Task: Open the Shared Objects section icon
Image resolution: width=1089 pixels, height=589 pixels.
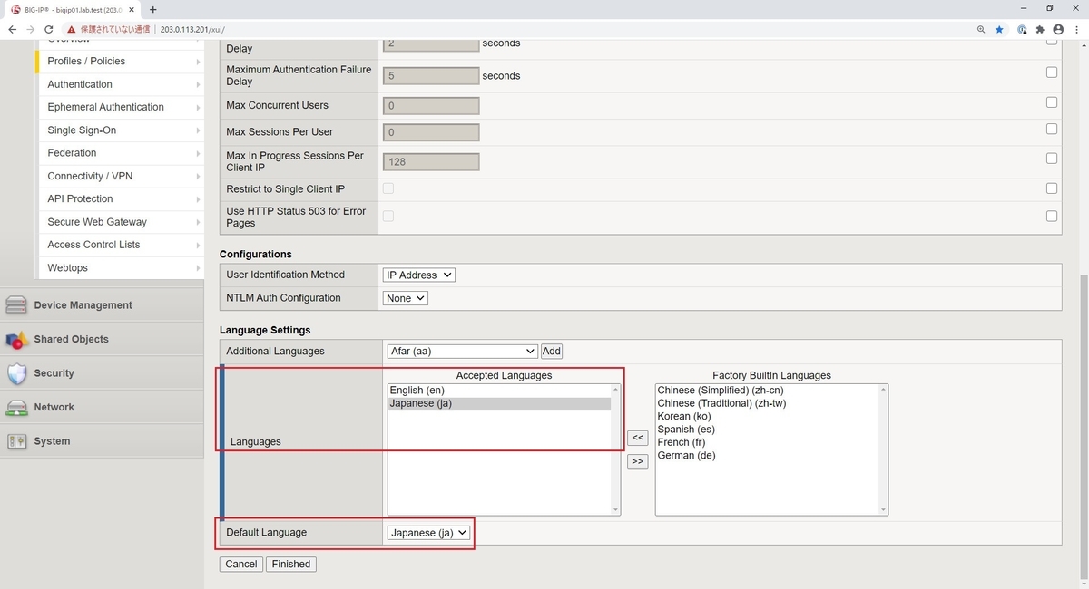Action: (x=16, y=340)
